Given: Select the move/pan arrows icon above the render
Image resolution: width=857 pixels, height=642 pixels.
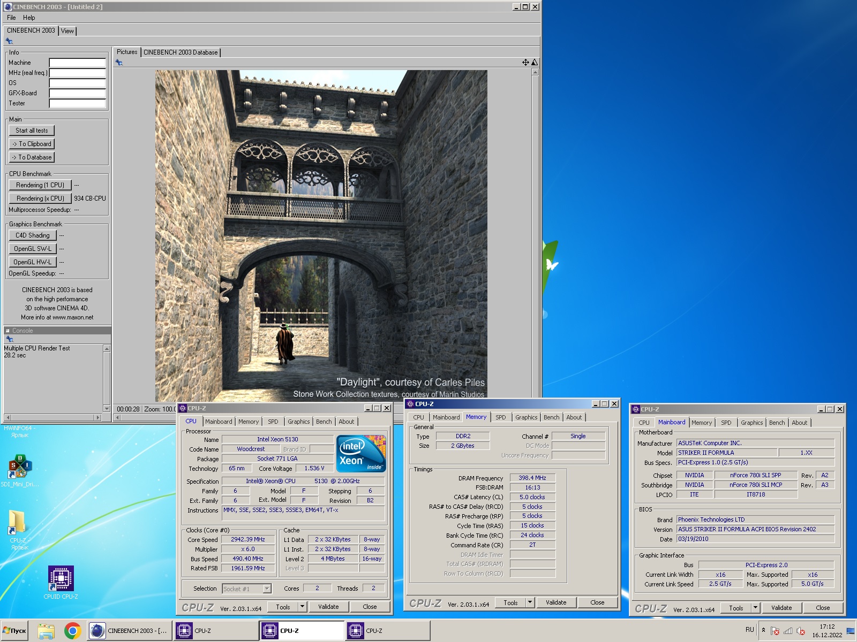Looking at the screenshot, I should (525, 63).
